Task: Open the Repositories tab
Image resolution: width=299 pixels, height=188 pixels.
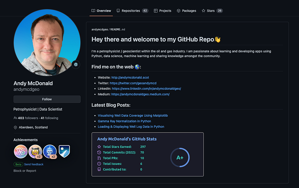Action: click(132, 11)
